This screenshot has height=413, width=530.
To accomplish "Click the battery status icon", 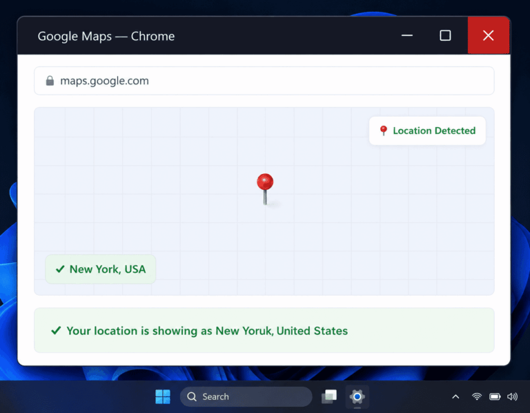I will point(495,396).
